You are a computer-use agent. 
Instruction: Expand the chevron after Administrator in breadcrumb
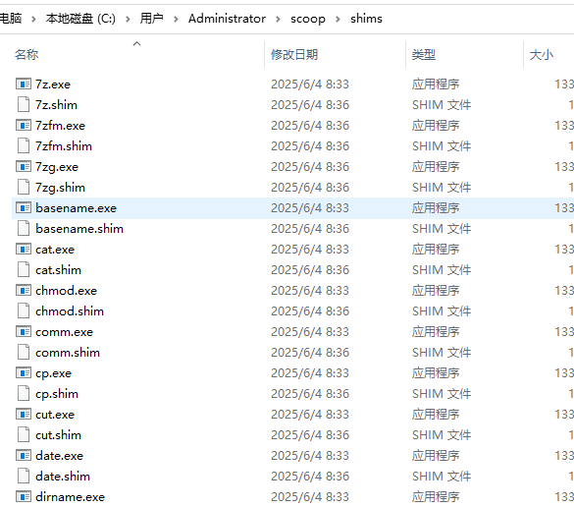point(279,19)
